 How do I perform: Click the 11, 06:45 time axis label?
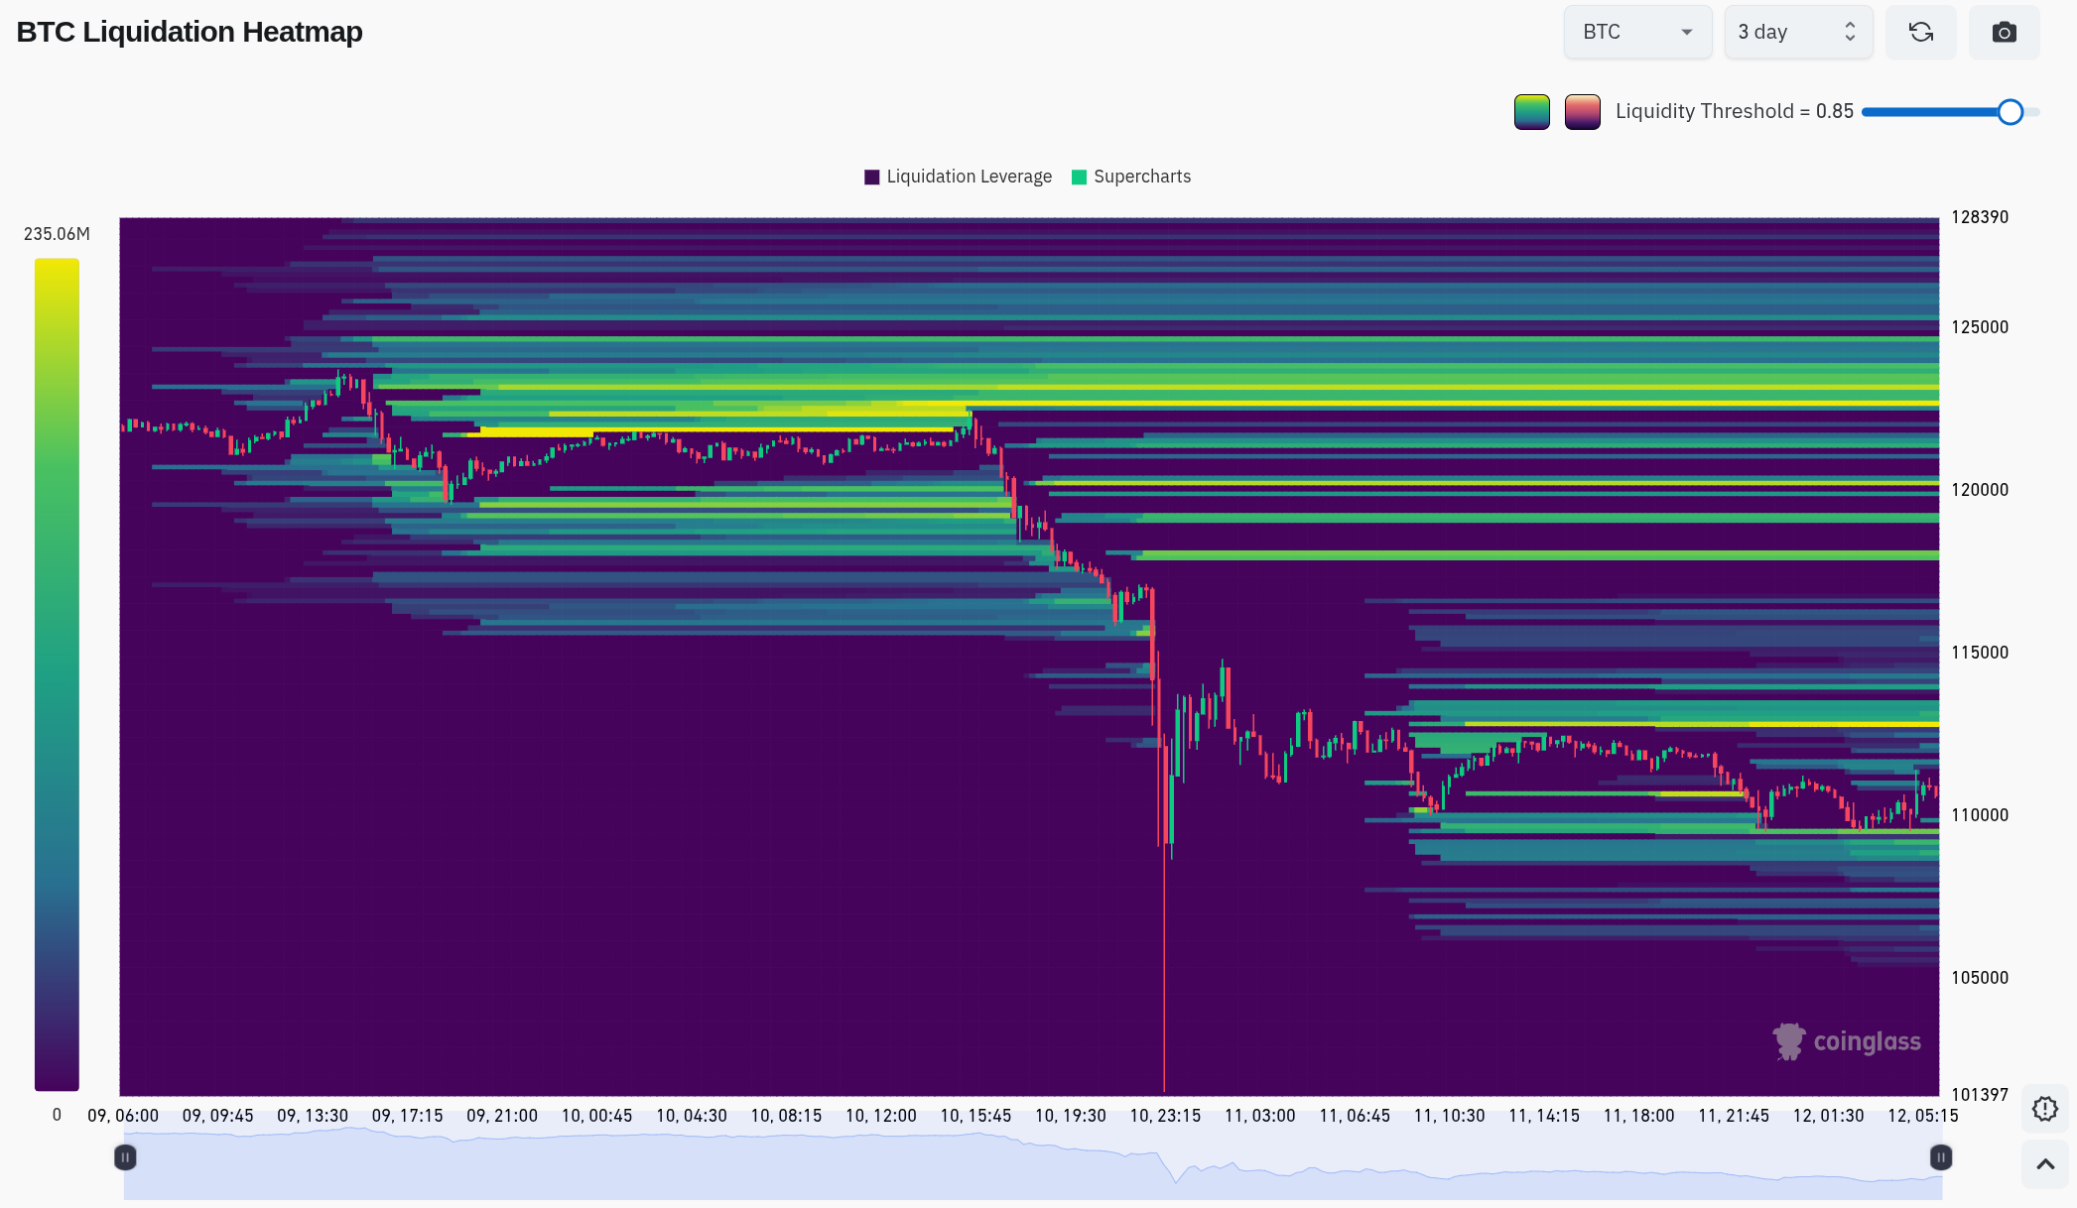pos(1355,1116)
